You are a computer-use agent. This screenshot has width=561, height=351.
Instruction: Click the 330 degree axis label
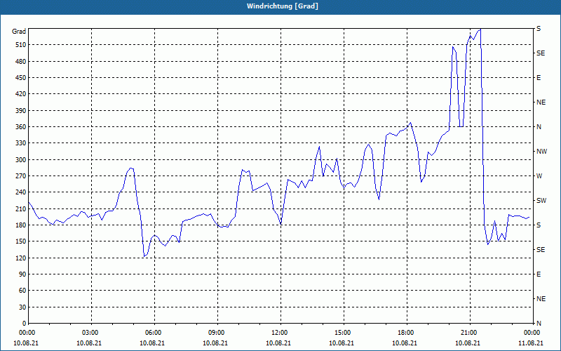21,143
